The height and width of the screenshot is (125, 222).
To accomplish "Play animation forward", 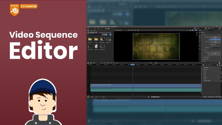I will point(156,97).
